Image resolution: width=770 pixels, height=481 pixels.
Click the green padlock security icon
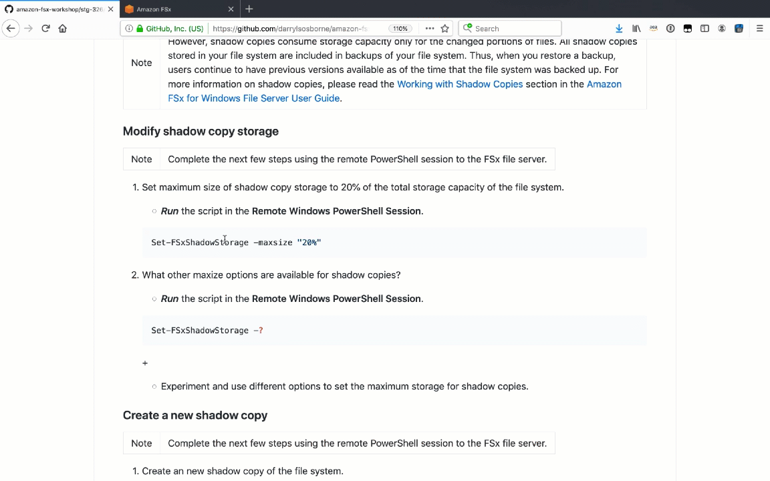coord(140,29)
